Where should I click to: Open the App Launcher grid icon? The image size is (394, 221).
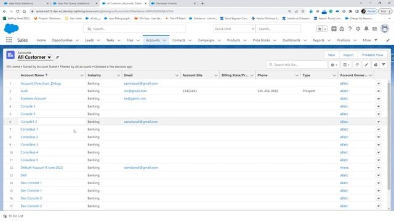tap(9, 40)
